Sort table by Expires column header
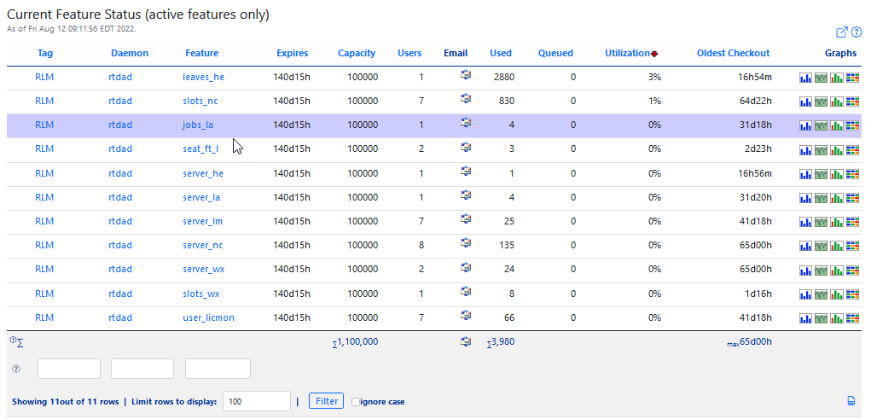 [x=293, y=54]
